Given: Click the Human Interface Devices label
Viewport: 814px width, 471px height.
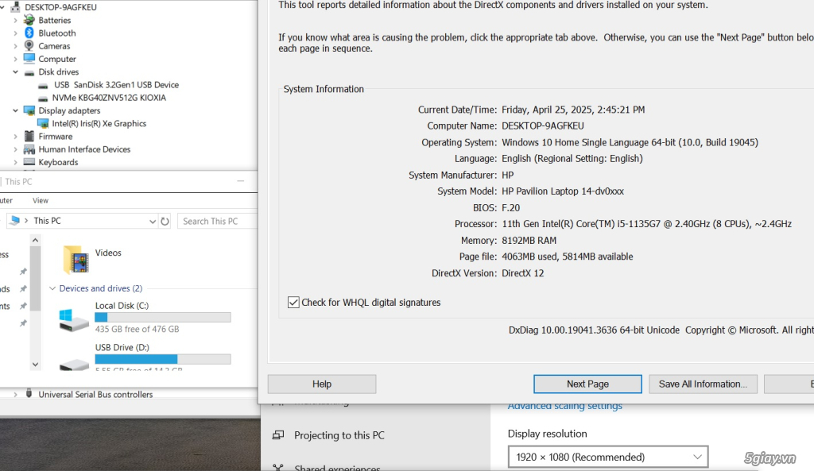Looking at the screenshot, I should coord(84,149).
